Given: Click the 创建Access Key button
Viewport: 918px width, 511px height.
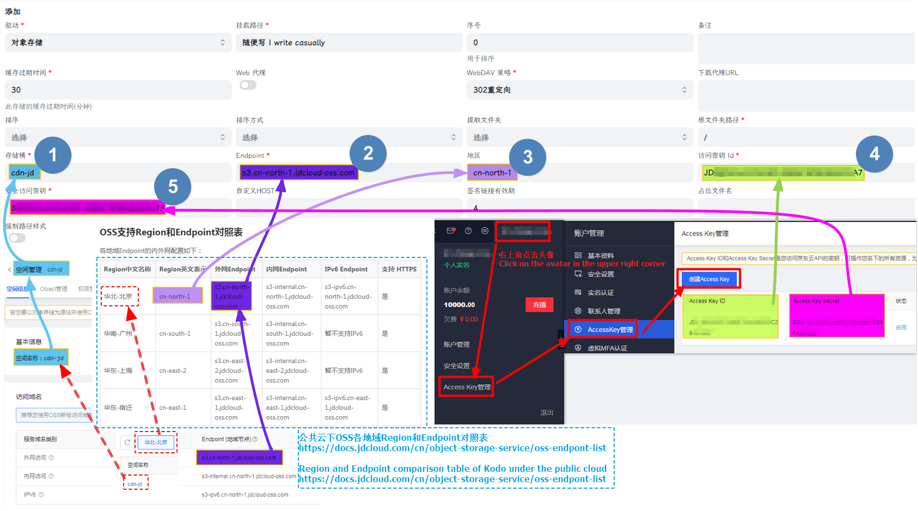Looking at the screenshot, I should coord(709,279).
